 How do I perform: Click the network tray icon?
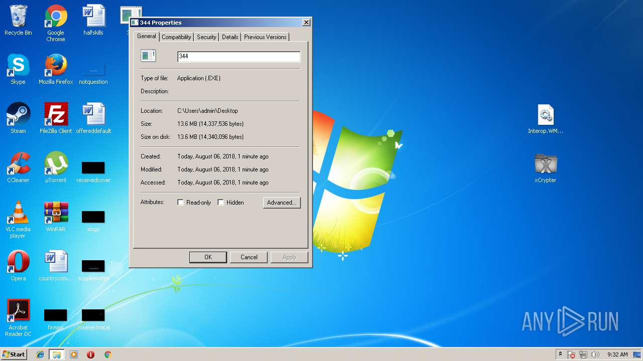click(x=583, y=354)
